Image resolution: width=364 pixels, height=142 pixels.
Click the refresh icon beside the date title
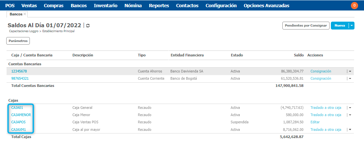(88, 26)
